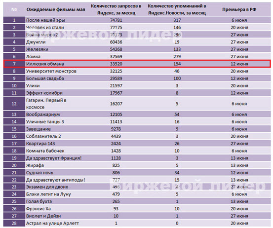Click the film 'Астрал на улице Арлетт'

52,223
